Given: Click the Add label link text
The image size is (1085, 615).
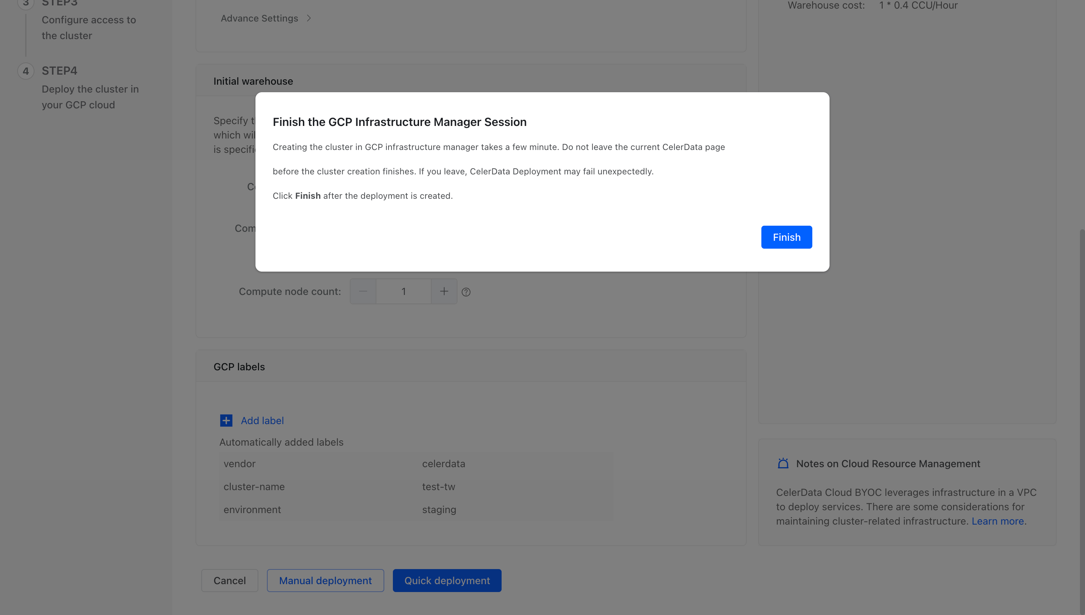Looking at the screenshot, I should click(262, 420).
